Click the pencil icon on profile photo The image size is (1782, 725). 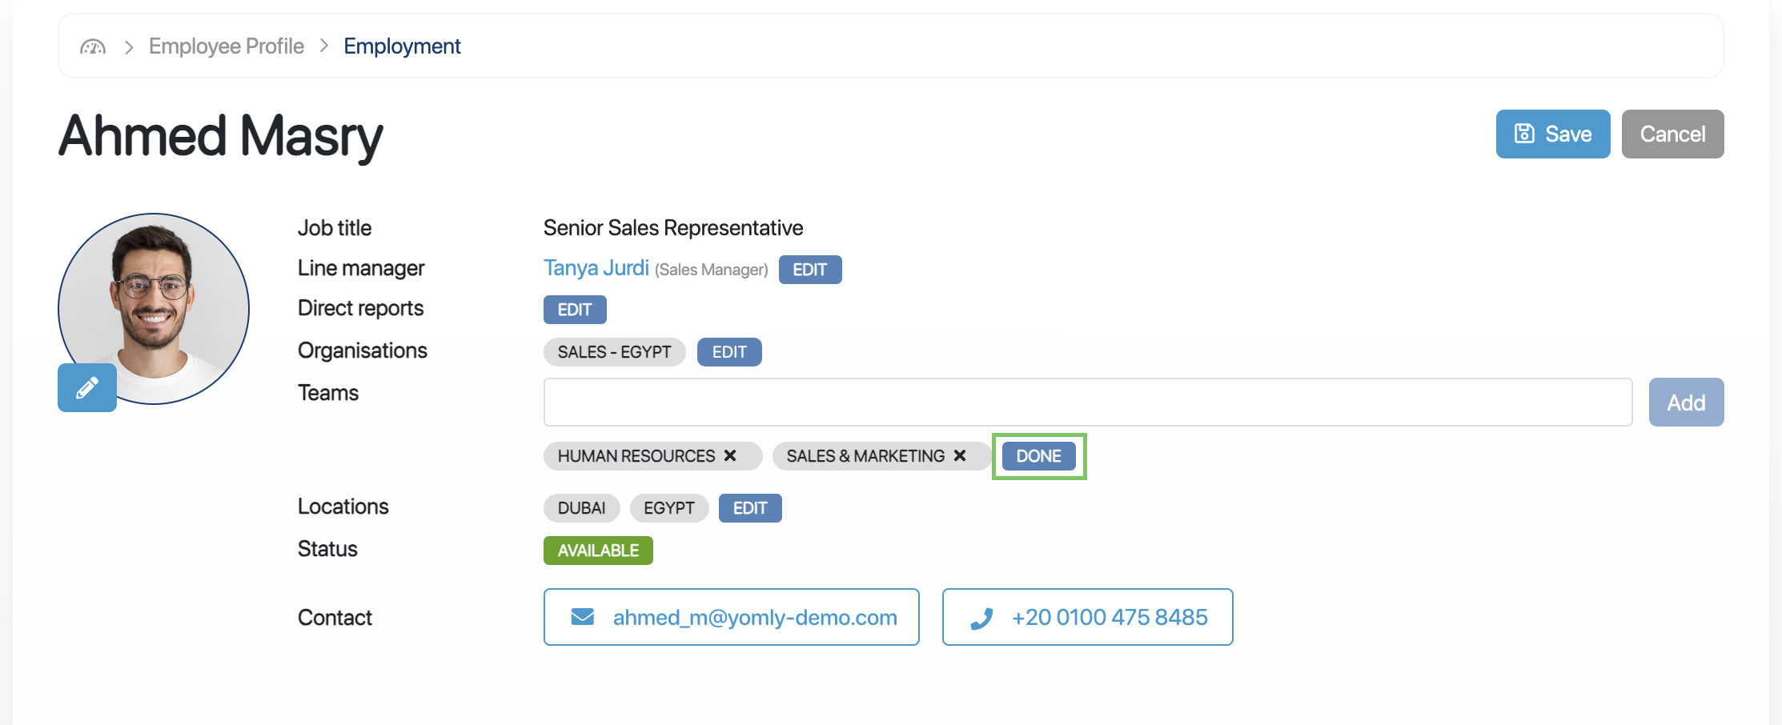(x=87, y=388)
